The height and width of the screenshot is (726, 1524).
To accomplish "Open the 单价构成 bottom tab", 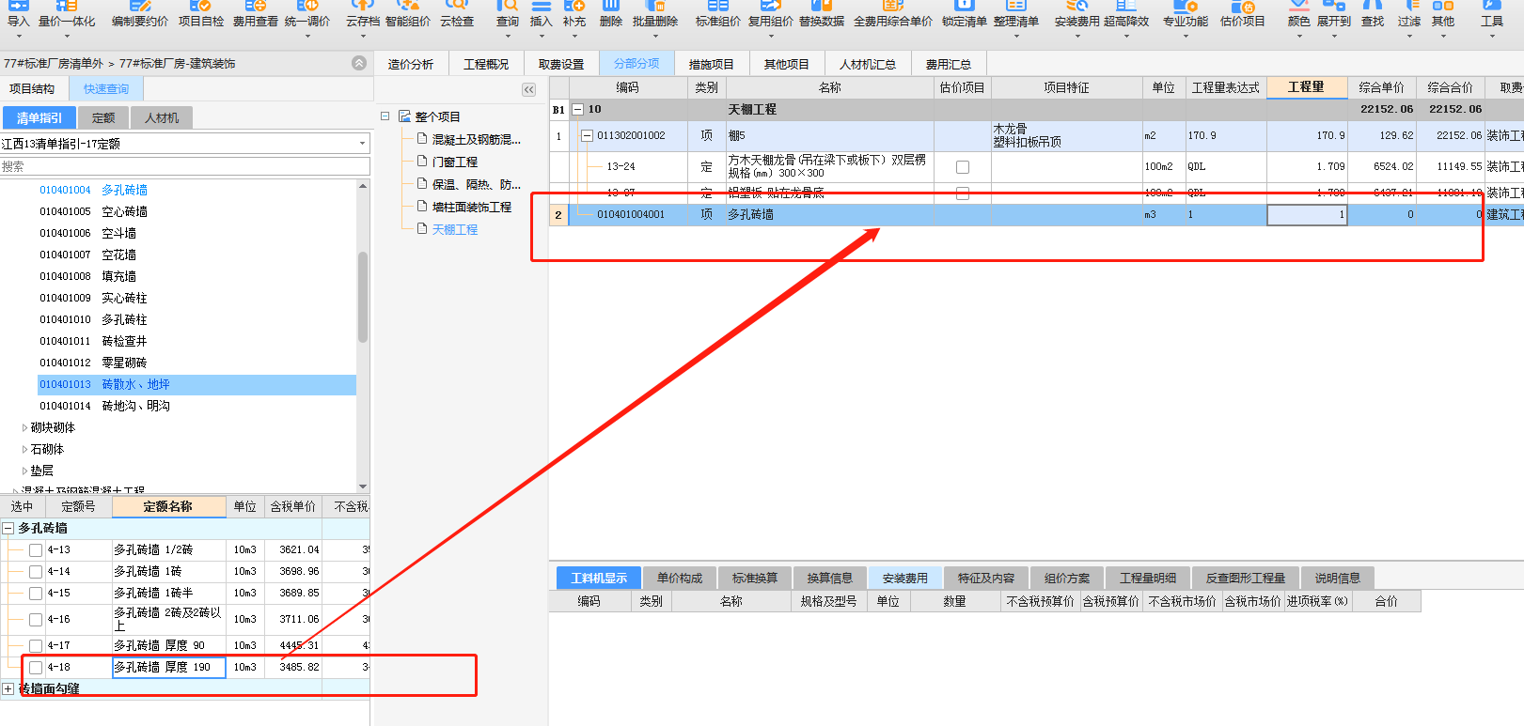I will pyautogui.click(x=680, y=578).
